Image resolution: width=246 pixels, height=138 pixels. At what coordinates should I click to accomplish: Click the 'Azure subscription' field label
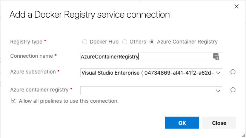point(33,72)
